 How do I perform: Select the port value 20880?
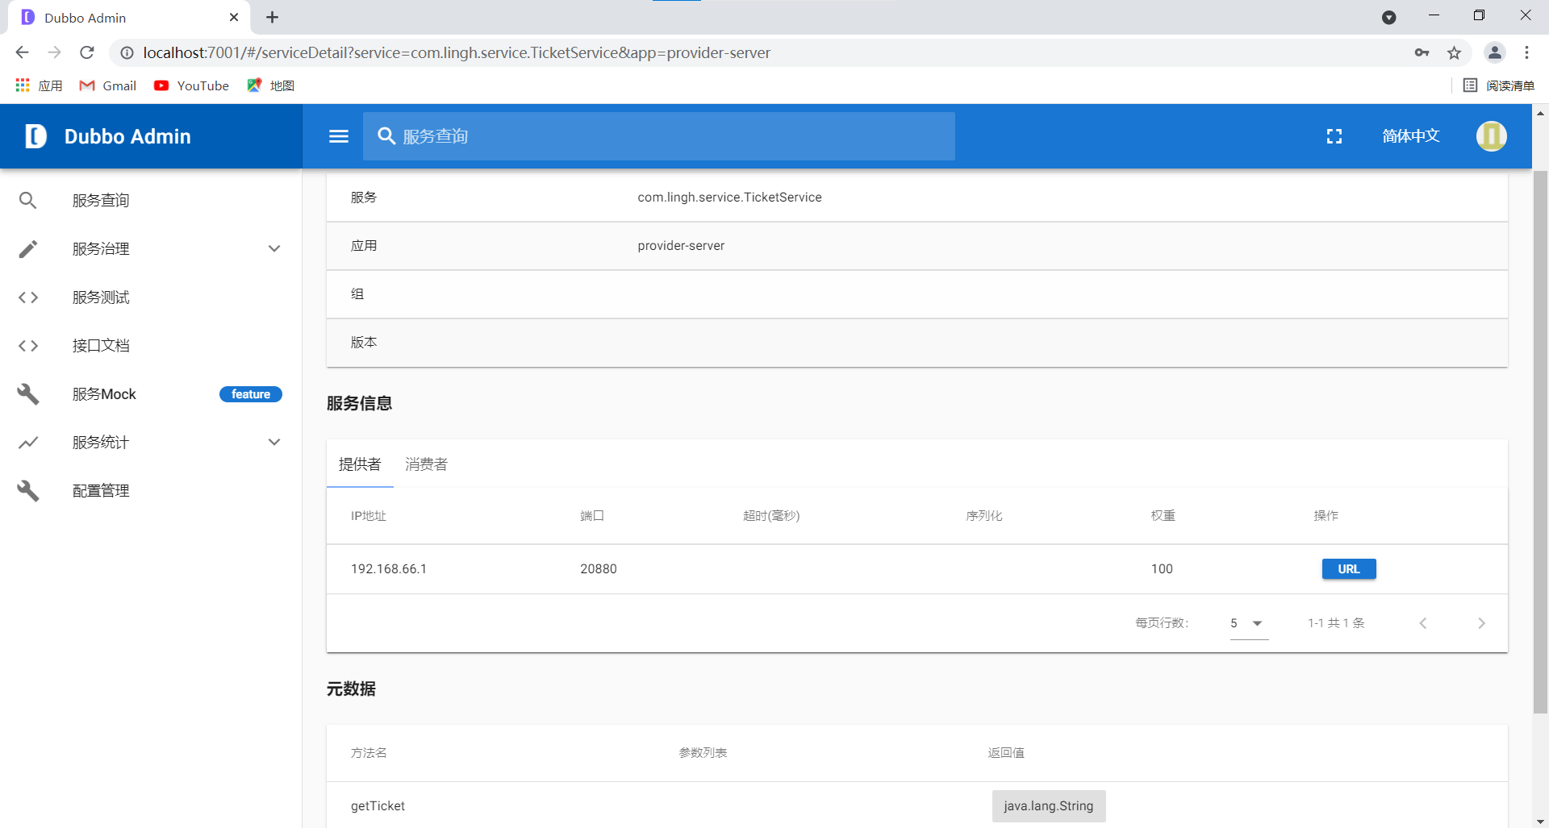599,569
